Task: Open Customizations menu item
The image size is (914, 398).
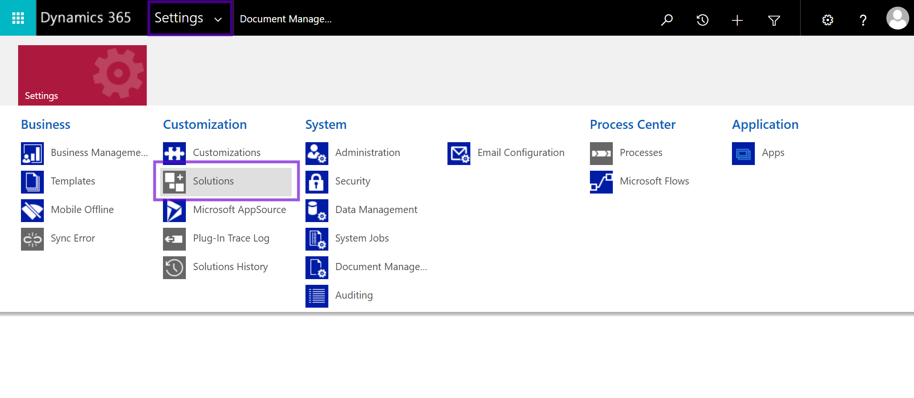Action: (227, 153)
